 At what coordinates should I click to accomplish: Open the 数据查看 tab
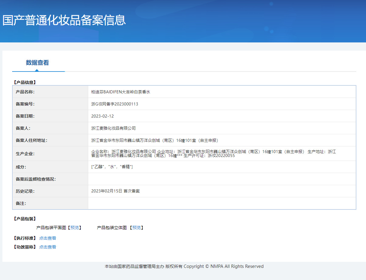(37, 63)
